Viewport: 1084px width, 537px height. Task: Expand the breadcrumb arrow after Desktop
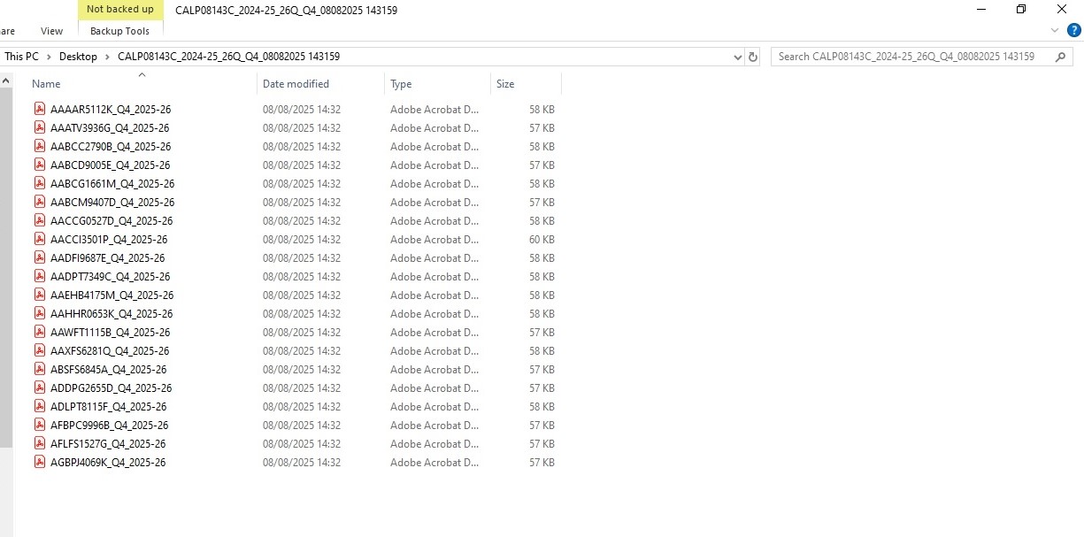(x=107, y=57)
